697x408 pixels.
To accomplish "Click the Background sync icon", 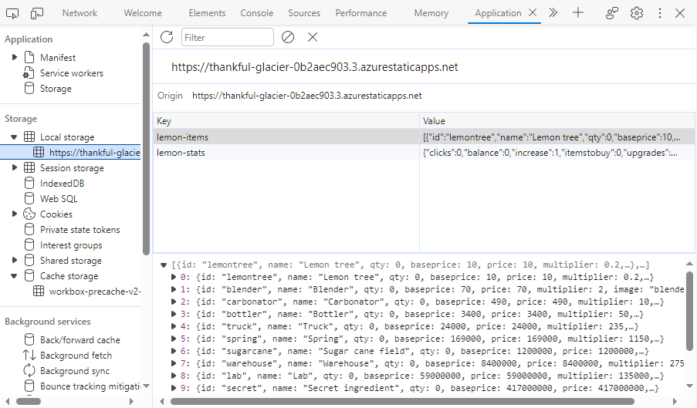I will 29,371.
